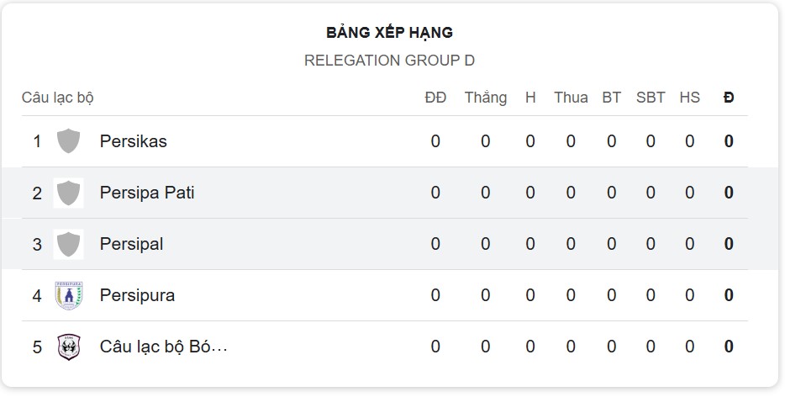Click the Persipa Pati shield icon
785x397 pixels.
tap(68, 193)
